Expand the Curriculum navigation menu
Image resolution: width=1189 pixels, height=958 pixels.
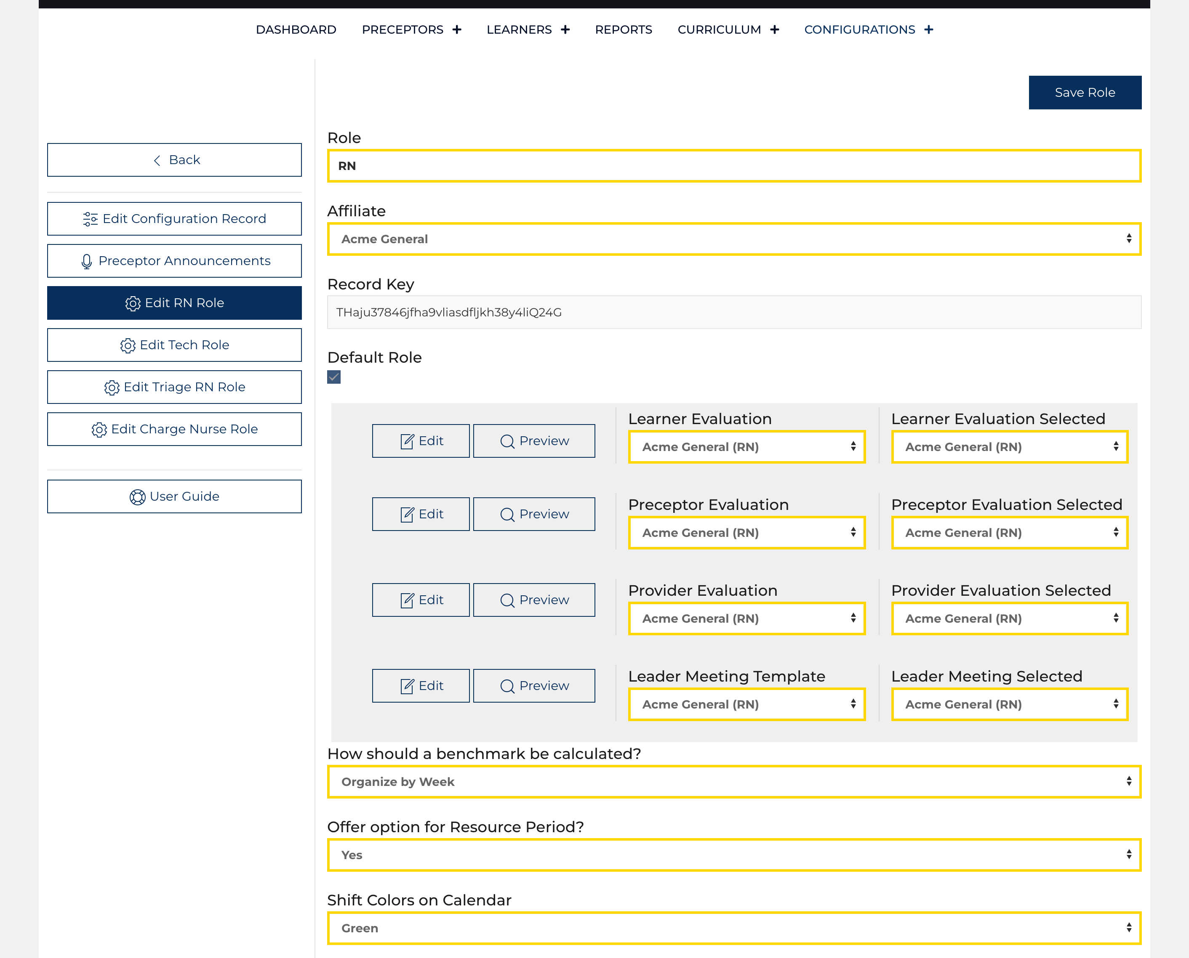776,29
